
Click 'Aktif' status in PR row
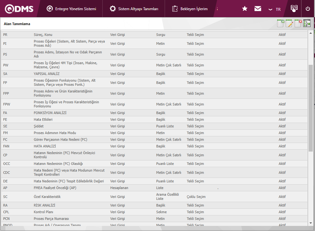tap(282, 35)
